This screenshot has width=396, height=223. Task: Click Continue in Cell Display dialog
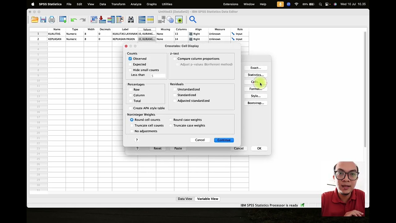[x=224, y=140]
